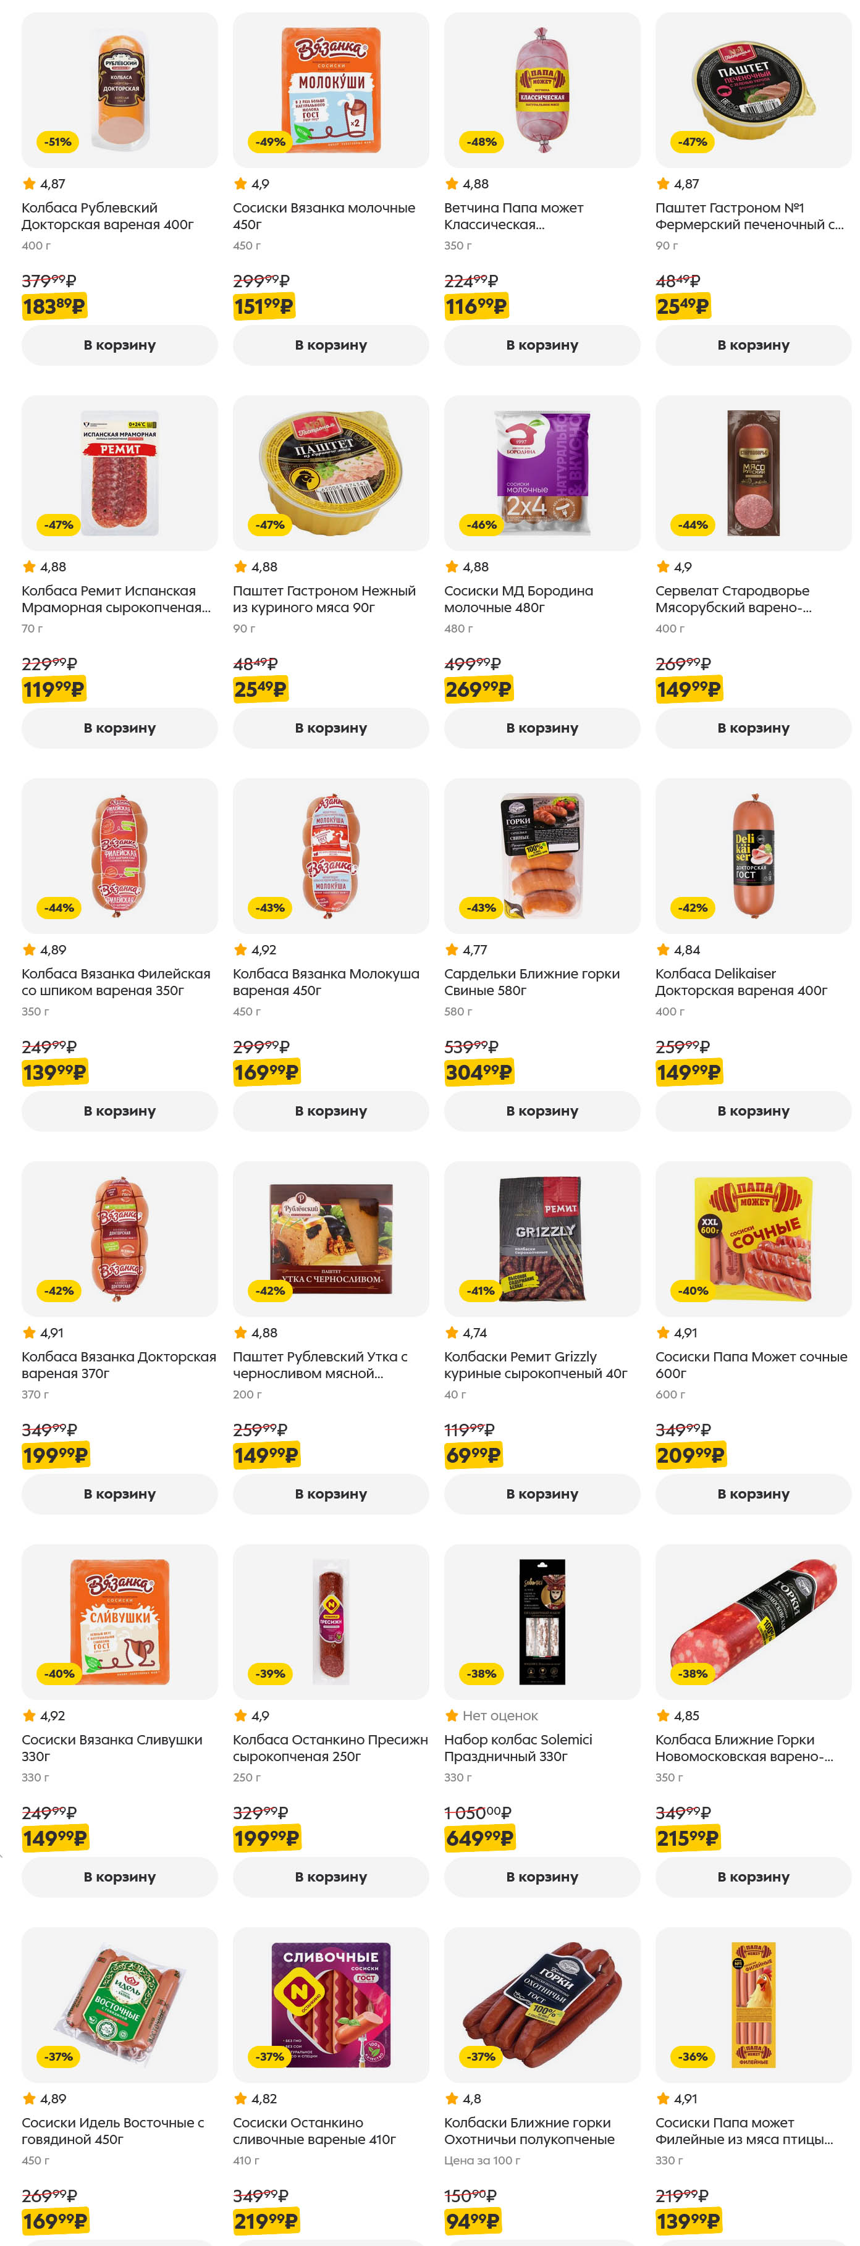
Task: Click В корзину for Ветчина Папа может
Action: (x=542, y=345)
